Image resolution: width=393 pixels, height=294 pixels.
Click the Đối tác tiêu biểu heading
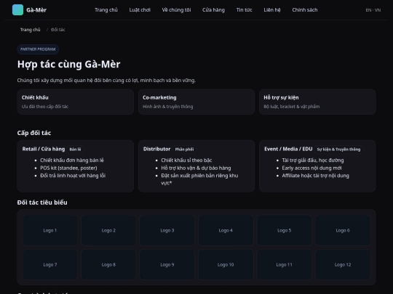tap(42, 203)
